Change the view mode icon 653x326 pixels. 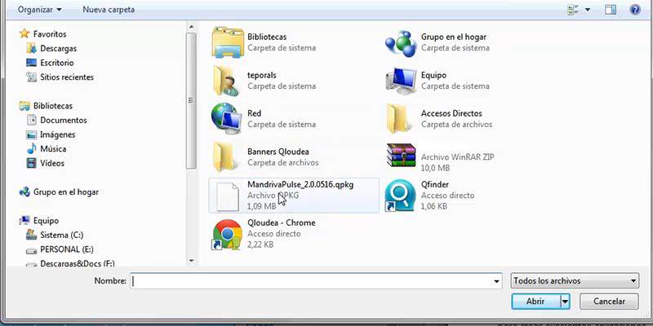[573, 10]
